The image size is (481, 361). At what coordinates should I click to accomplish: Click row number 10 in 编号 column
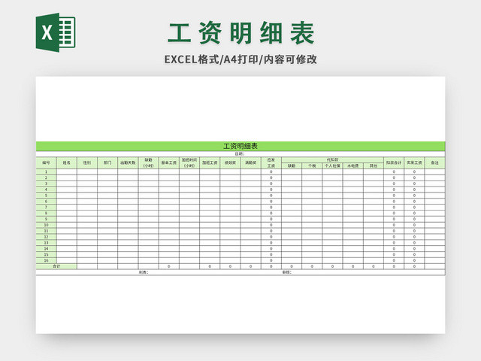click(47, 225)
